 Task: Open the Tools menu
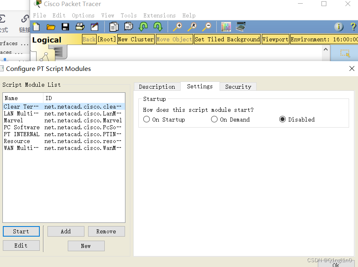pos(129,15)
